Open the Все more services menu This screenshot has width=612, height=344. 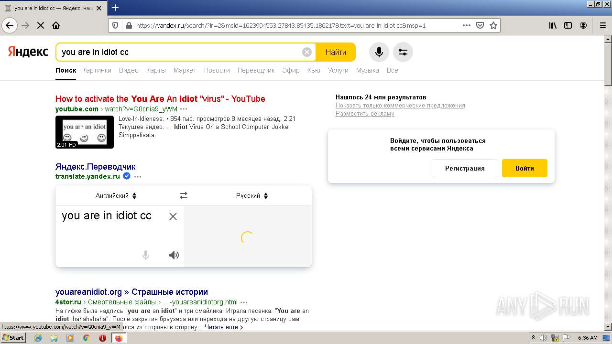pos(392,70)
